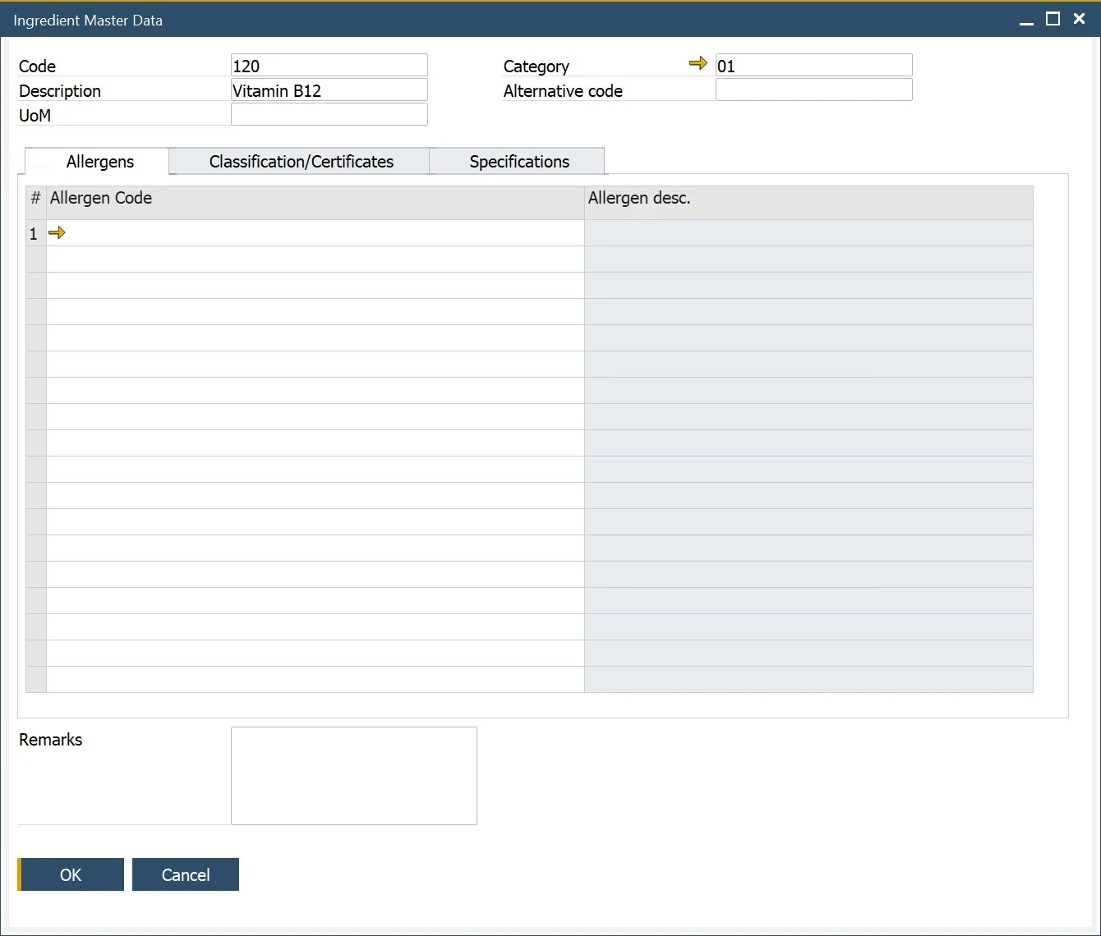
Task: Focus the Alternative code field
Action: point(813,90)
